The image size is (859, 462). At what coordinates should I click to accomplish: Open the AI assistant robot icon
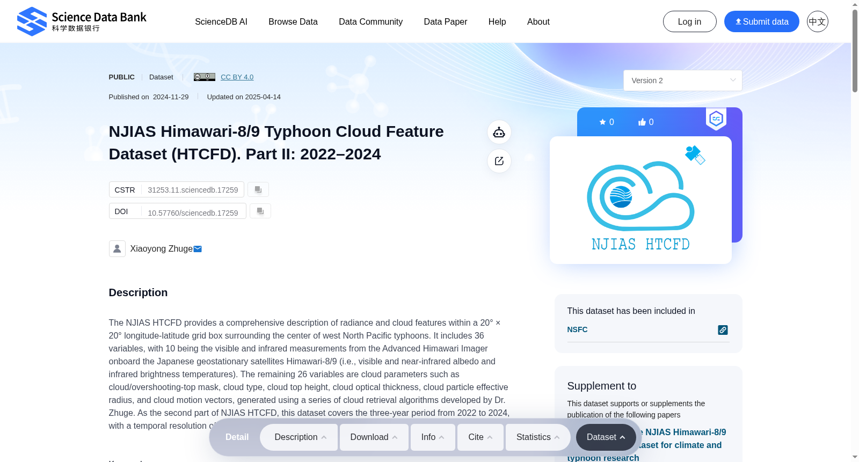tap(499, 132)
